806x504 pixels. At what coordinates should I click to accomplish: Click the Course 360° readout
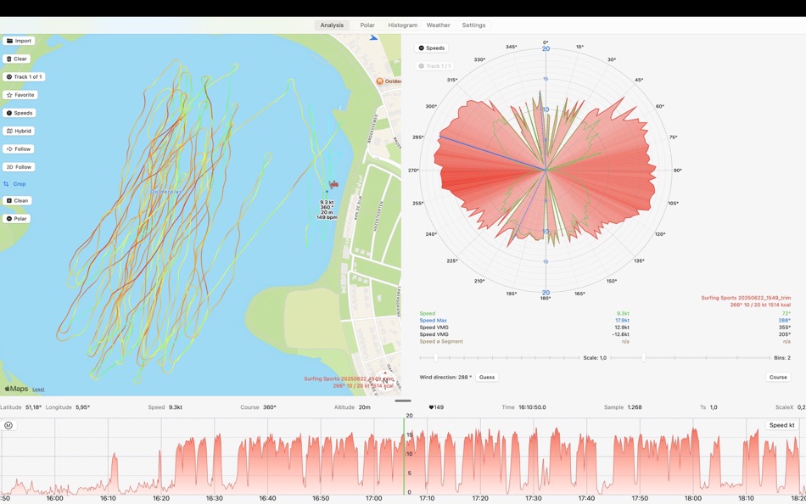258,407
